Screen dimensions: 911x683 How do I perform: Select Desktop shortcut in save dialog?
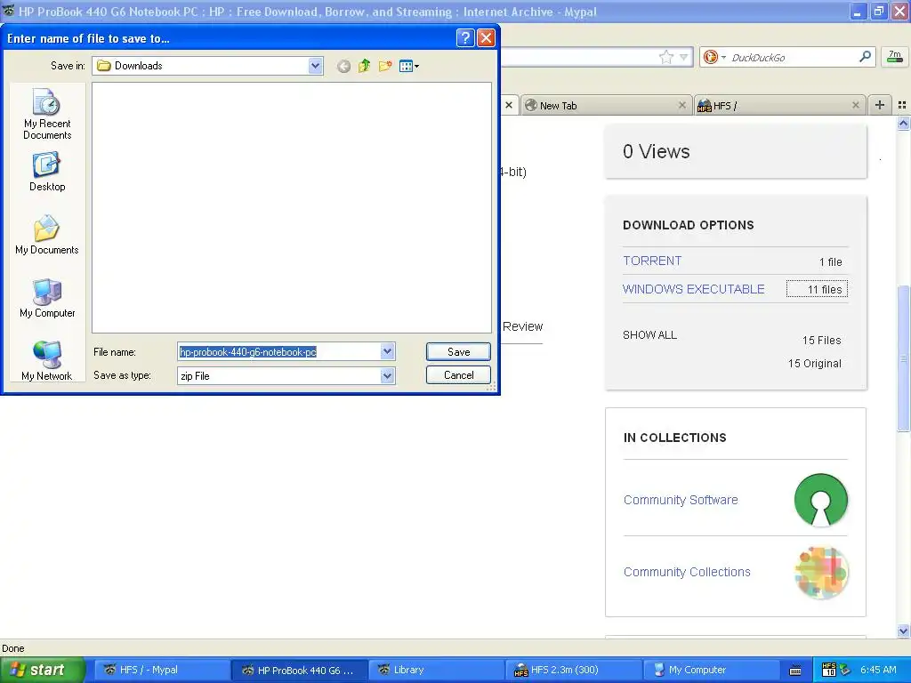pos(47,173)
